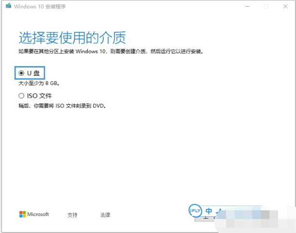This screenshot has height=233, width=296.
Task: Click the Windows 10 setup app icon
Action: [8, 6]
